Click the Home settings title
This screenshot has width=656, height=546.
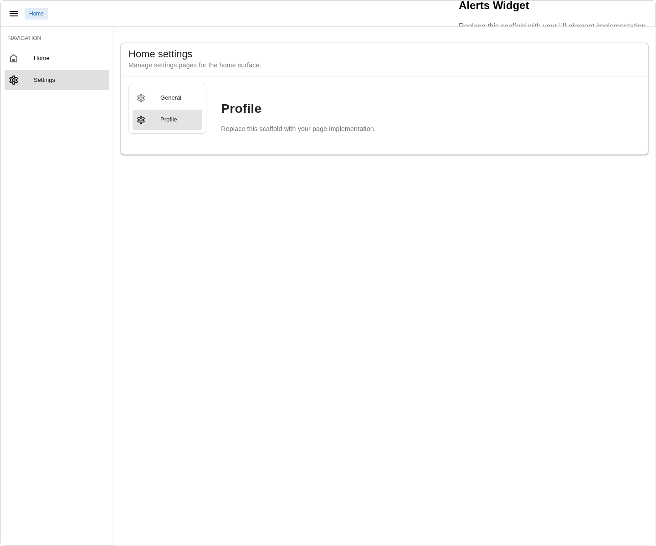pos(160,54)
